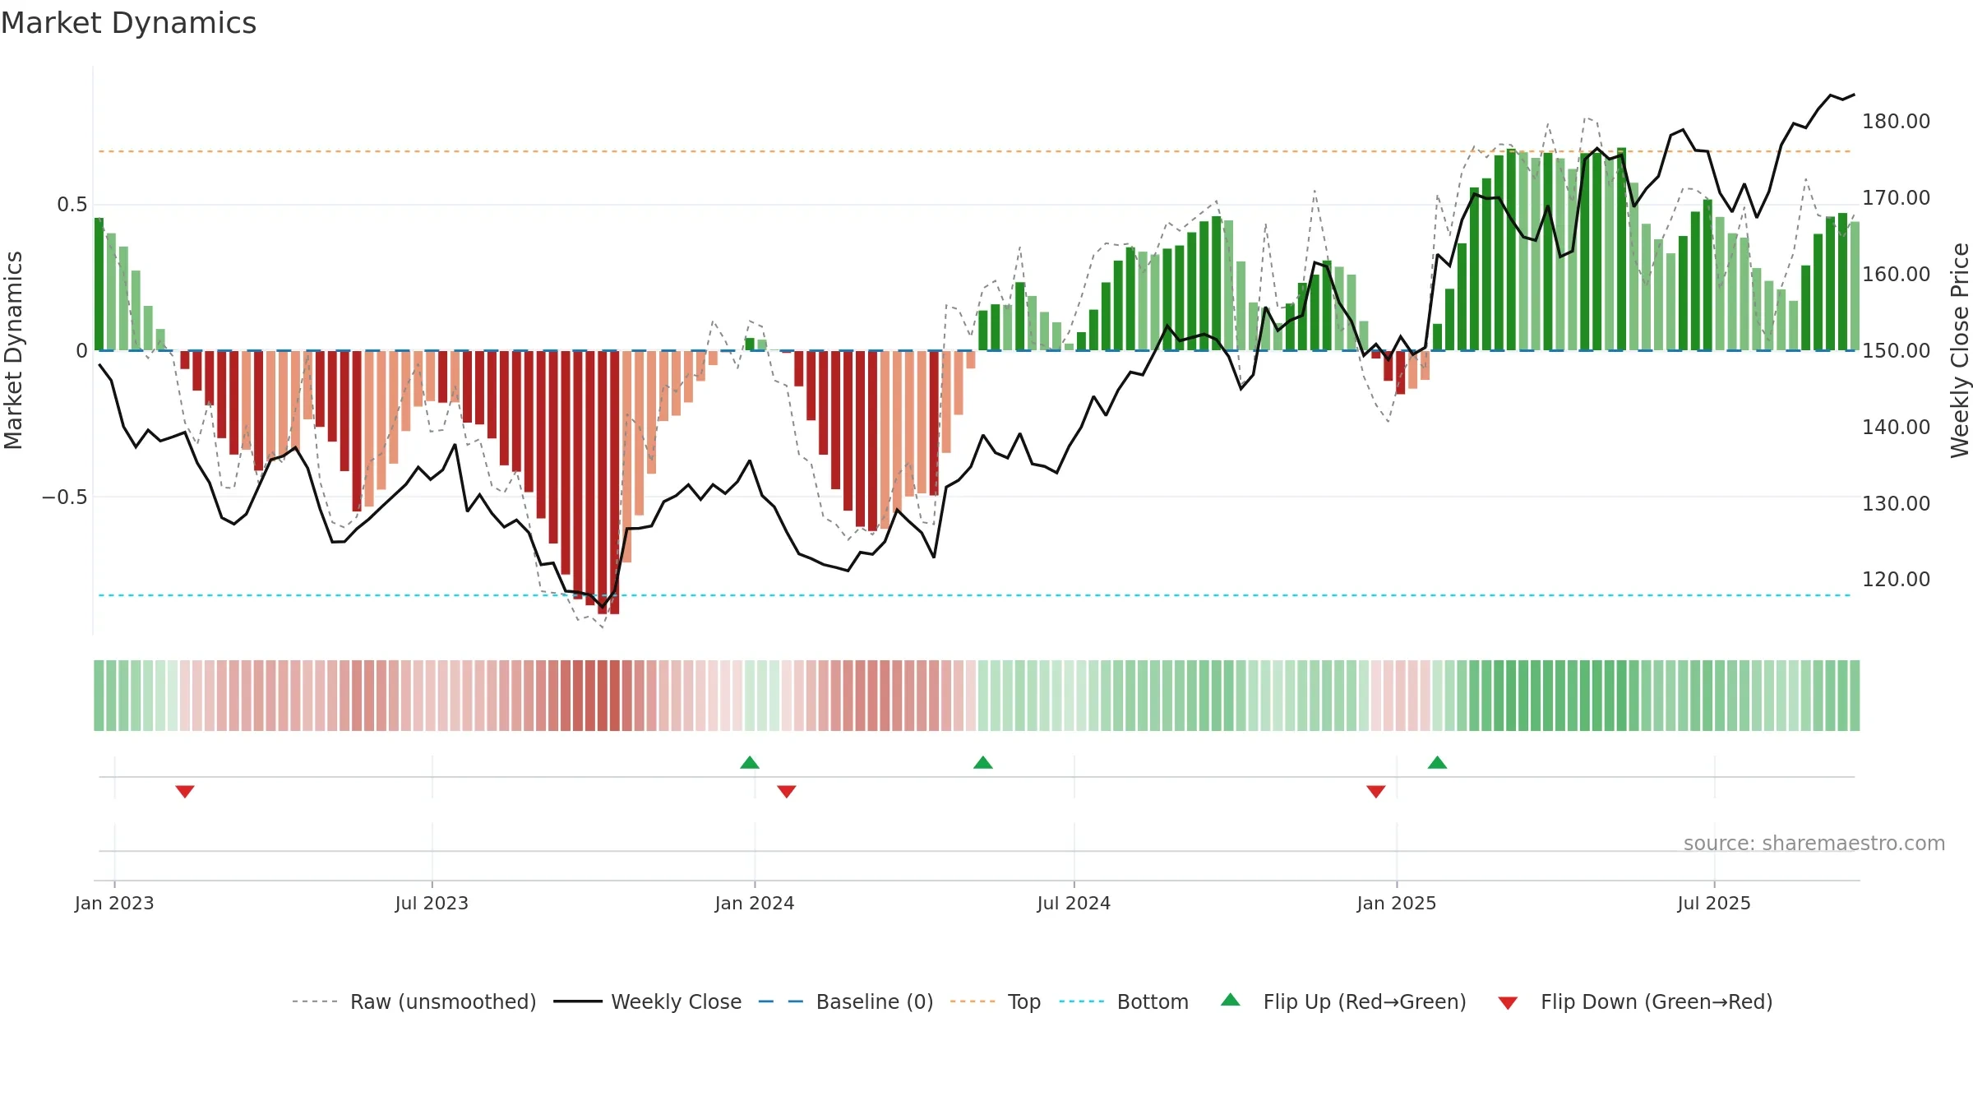The height and width of the screenshot is (1110, 1973).
Task: Click the 0.5 Market Dynamics axis value
Action: [72, 204]
